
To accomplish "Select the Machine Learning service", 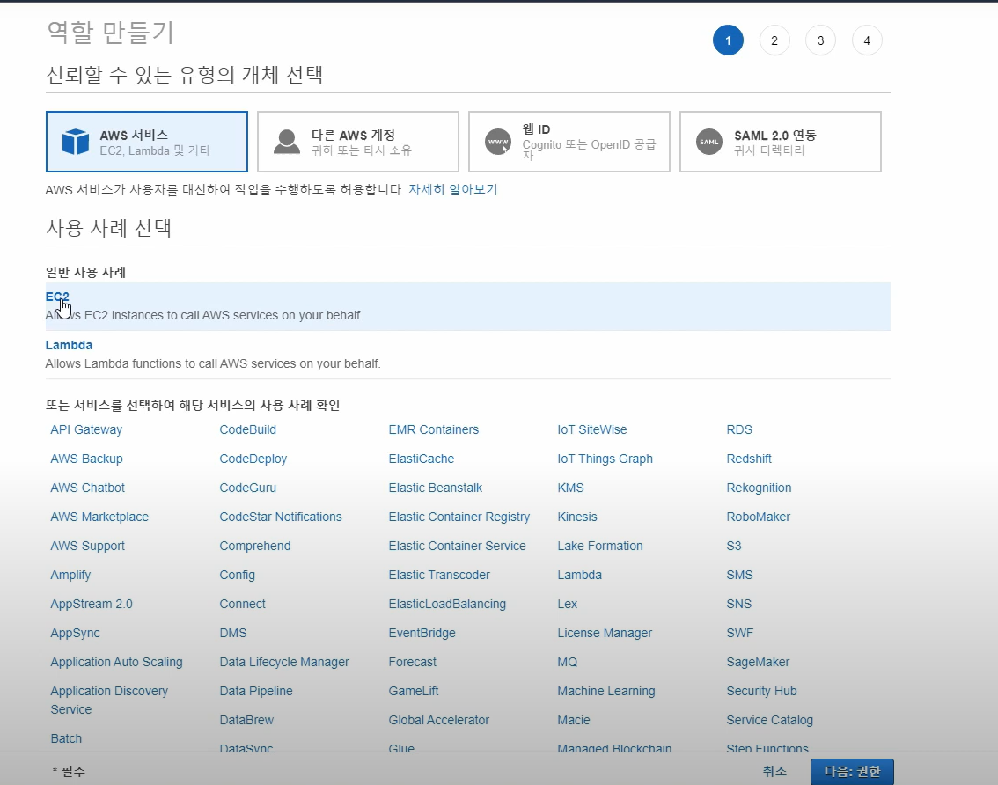I will [605, 692].
